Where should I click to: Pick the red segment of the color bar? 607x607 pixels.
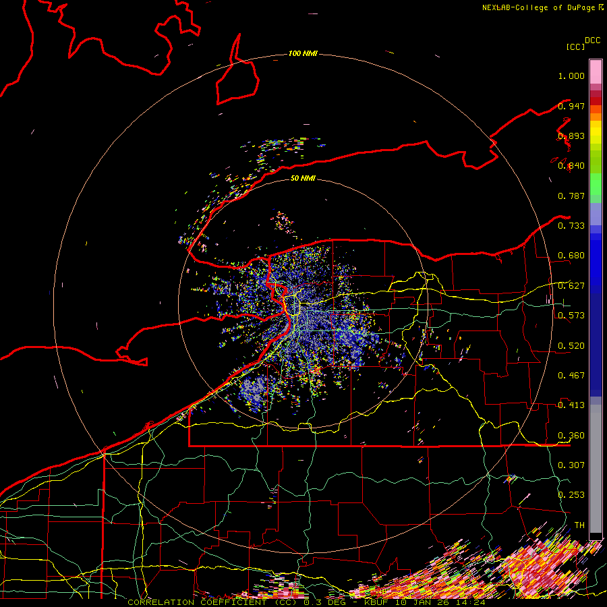click(x=596, y=101)
